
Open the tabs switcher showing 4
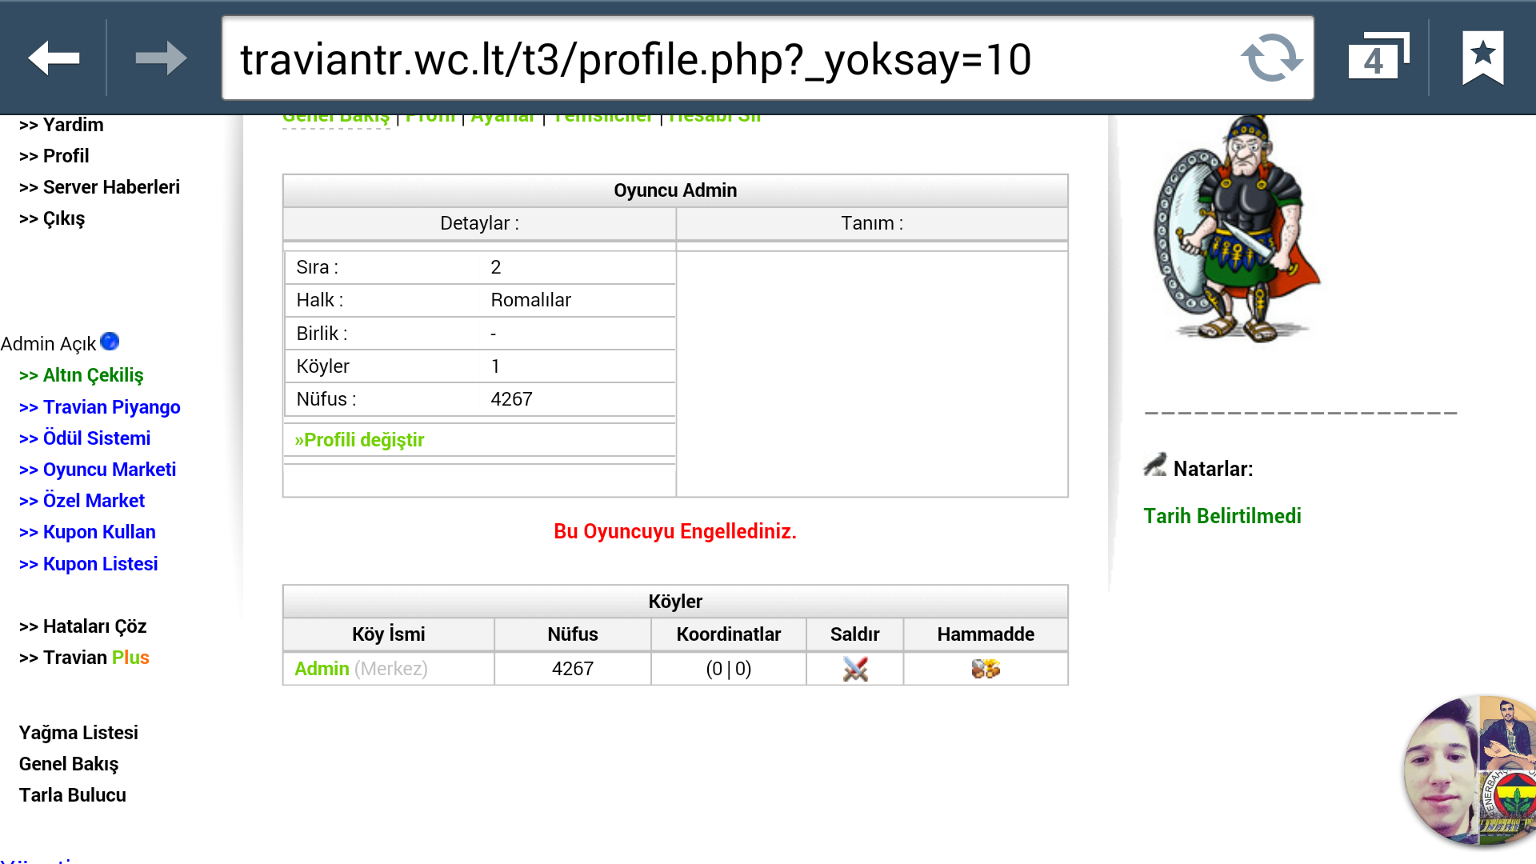[x=1378, y=56]
